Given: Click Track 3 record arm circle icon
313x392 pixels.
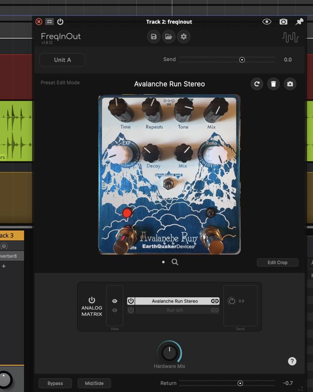Looking at the screenshot, I should (x=4, y=246).
